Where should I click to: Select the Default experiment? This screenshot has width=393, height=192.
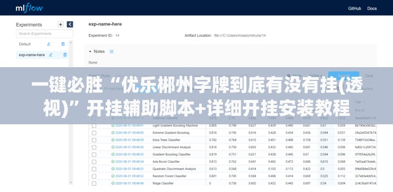pyautogui.click(x=25, y=44)
